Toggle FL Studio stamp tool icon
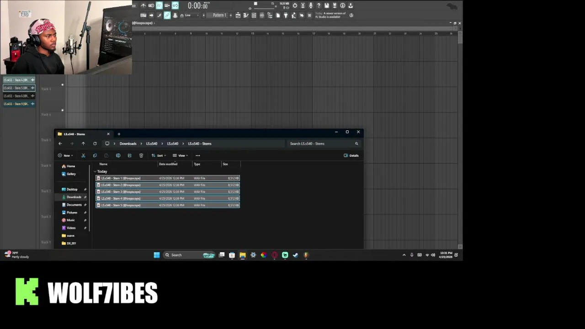Image resolution: width=585 pixels, height=329 pixels. (x=175, y=15)
